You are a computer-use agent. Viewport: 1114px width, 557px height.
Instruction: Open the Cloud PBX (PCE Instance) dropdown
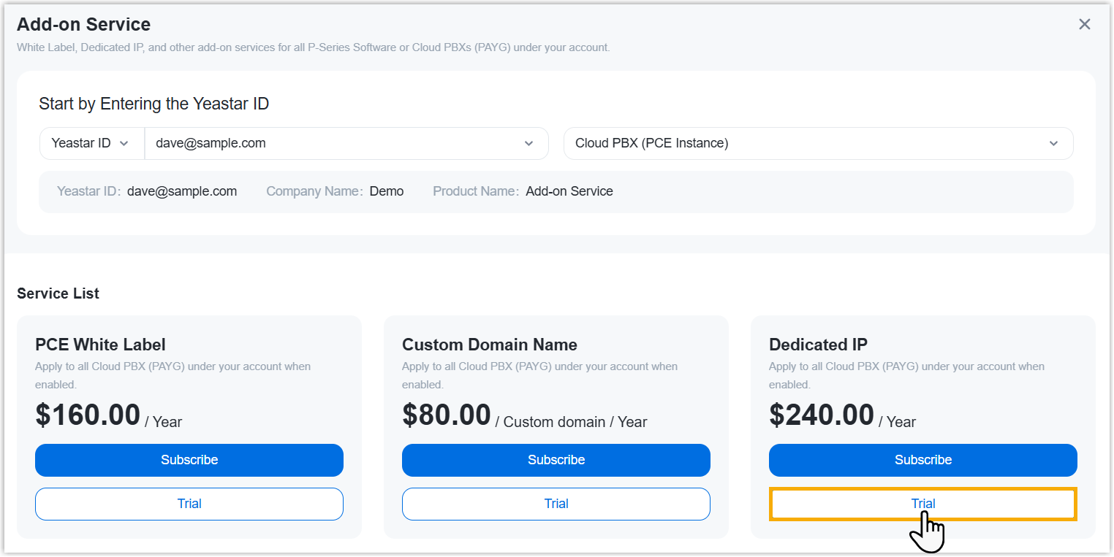[x=804, y=143]
